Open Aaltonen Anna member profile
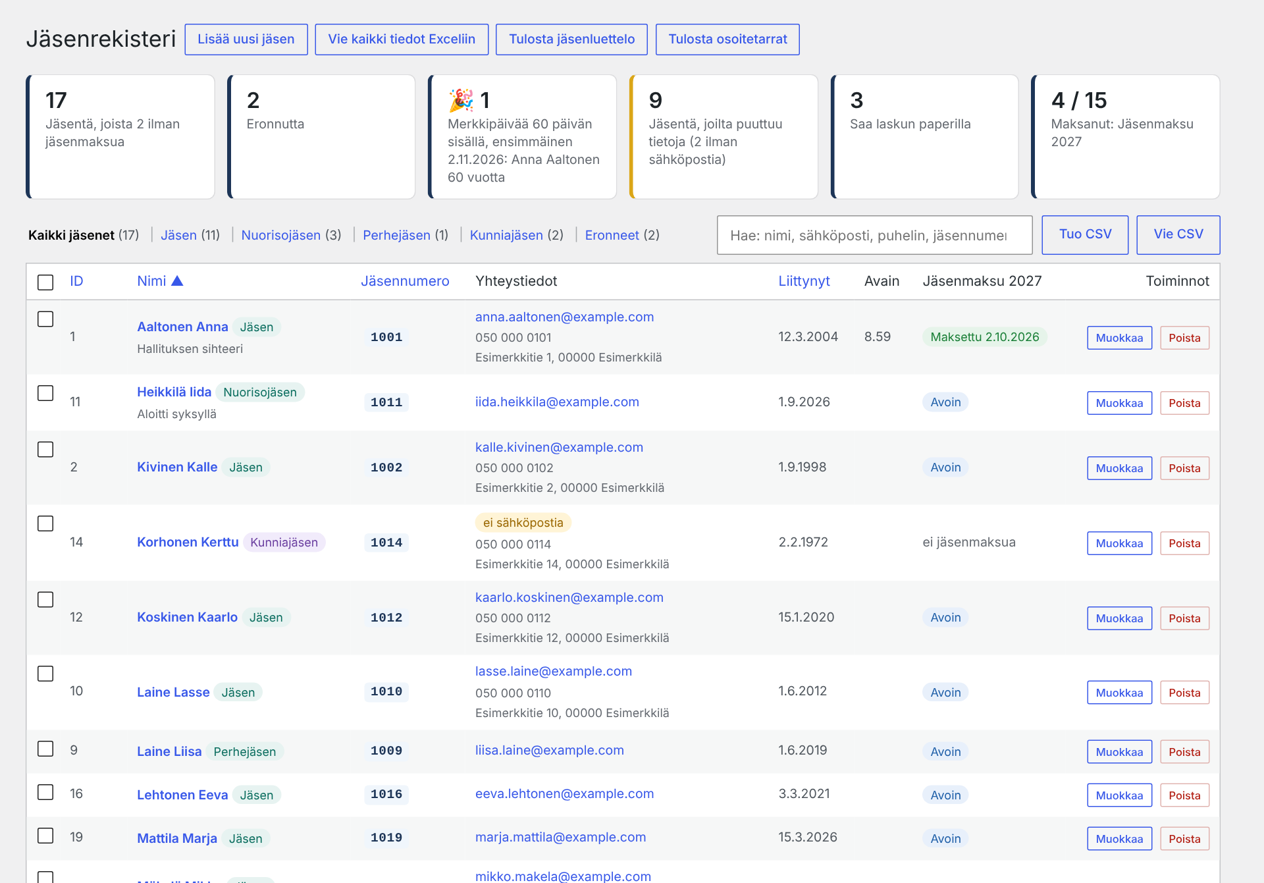 point(182,327)
